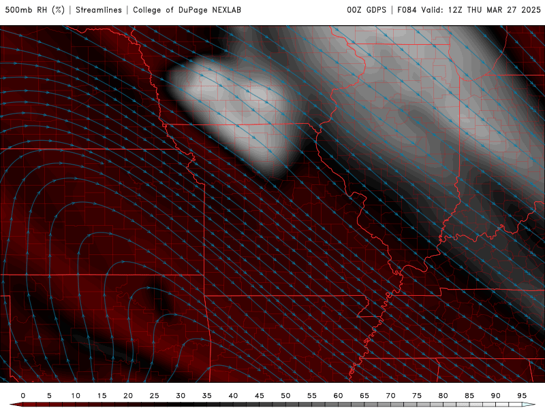545x408 pixels.
Task: Click the "00Z GDPS" model run label
Action: 367,10
